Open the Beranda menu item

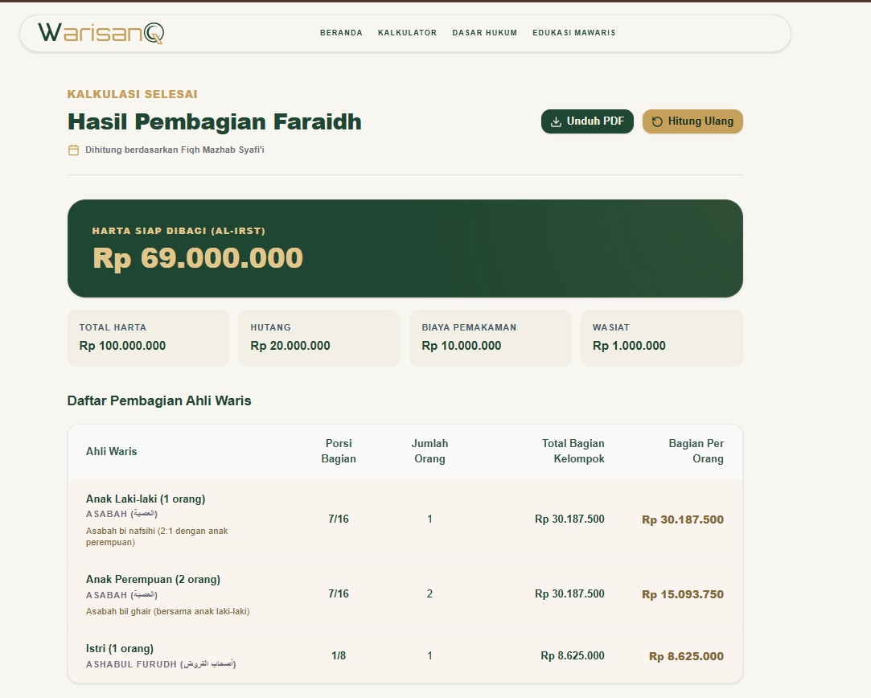point(341,33)
